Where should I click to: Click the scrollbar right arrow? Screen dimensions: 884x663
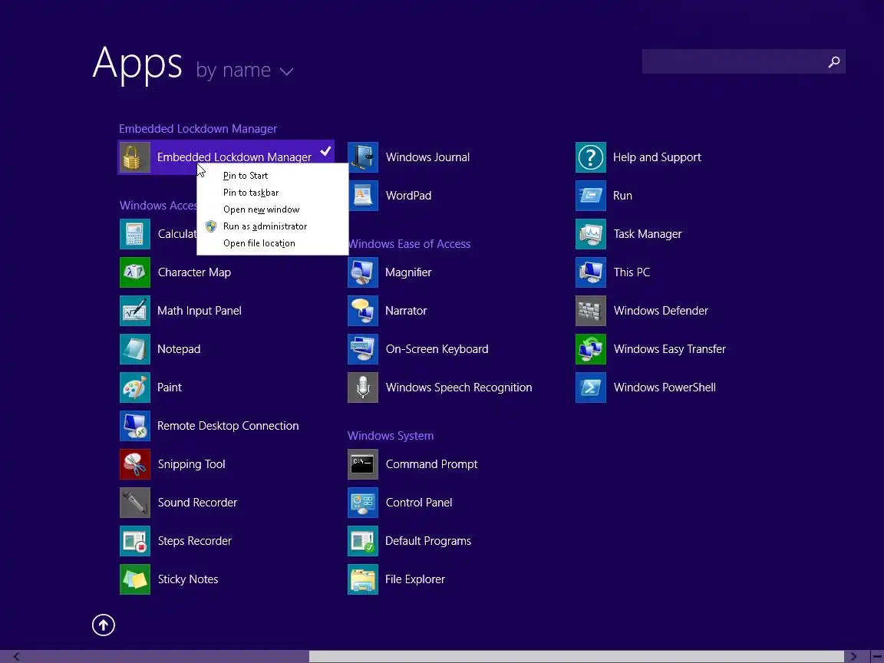click(853, 656)
